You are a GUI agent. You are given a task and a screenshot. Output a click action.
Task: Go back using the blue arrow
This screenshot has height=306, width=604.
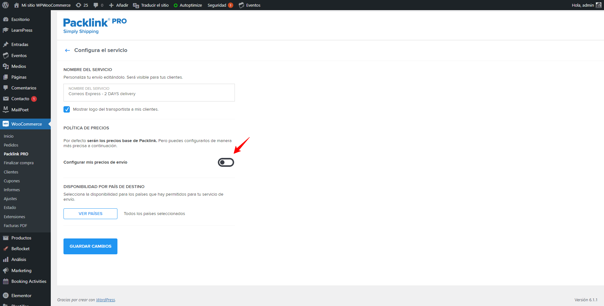pyautogui.click(x=67, y=50)
